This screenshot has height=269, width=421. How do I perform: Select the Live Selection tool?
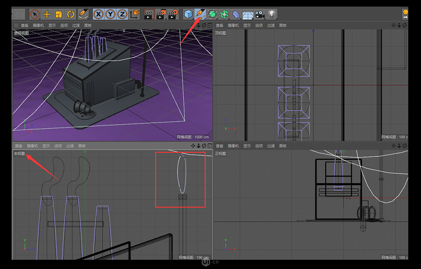point(35,14)
